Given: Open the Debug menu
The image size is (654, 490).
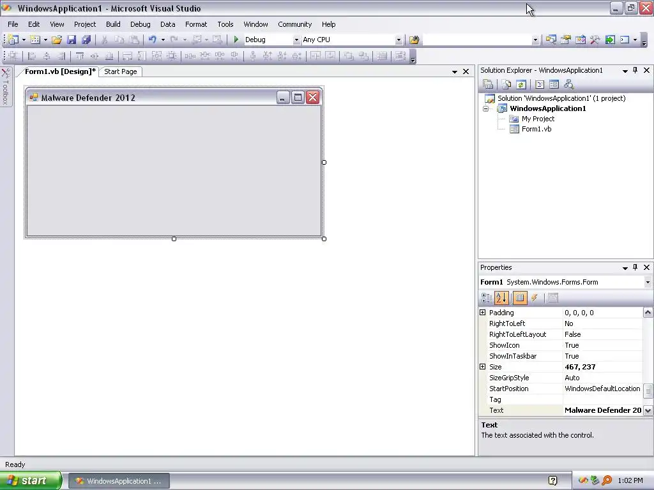Looking at the screenshot, I should coord(140,24).
